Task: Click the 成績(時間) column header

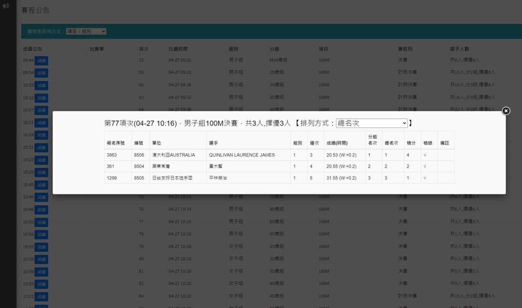Action: tap(337, 143)
